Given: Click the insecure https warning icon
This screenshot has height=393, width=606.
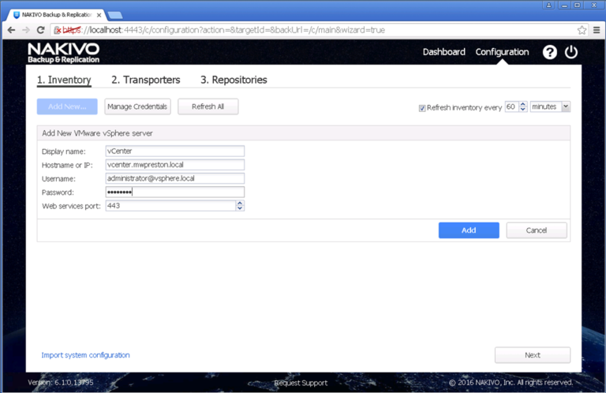Looking at the screenshot, I should click(x=57, y=30).
